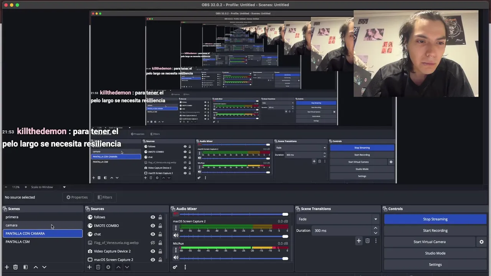Zoom in preview with plus icon
Image resolution: width=491 pixels, height=276 pixels.
point(26,187)
